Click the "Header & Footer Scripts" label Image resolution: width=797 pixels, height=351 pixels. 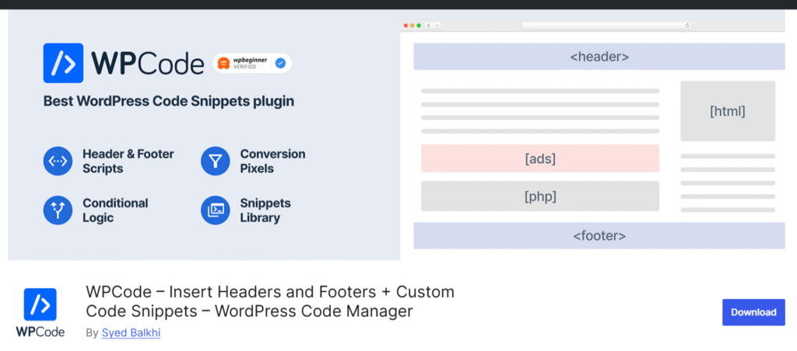tap(128, 162)
